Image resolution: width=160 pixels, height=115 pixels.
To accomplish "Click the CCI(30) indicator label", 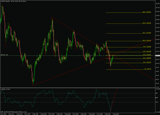I will [5, 89].
